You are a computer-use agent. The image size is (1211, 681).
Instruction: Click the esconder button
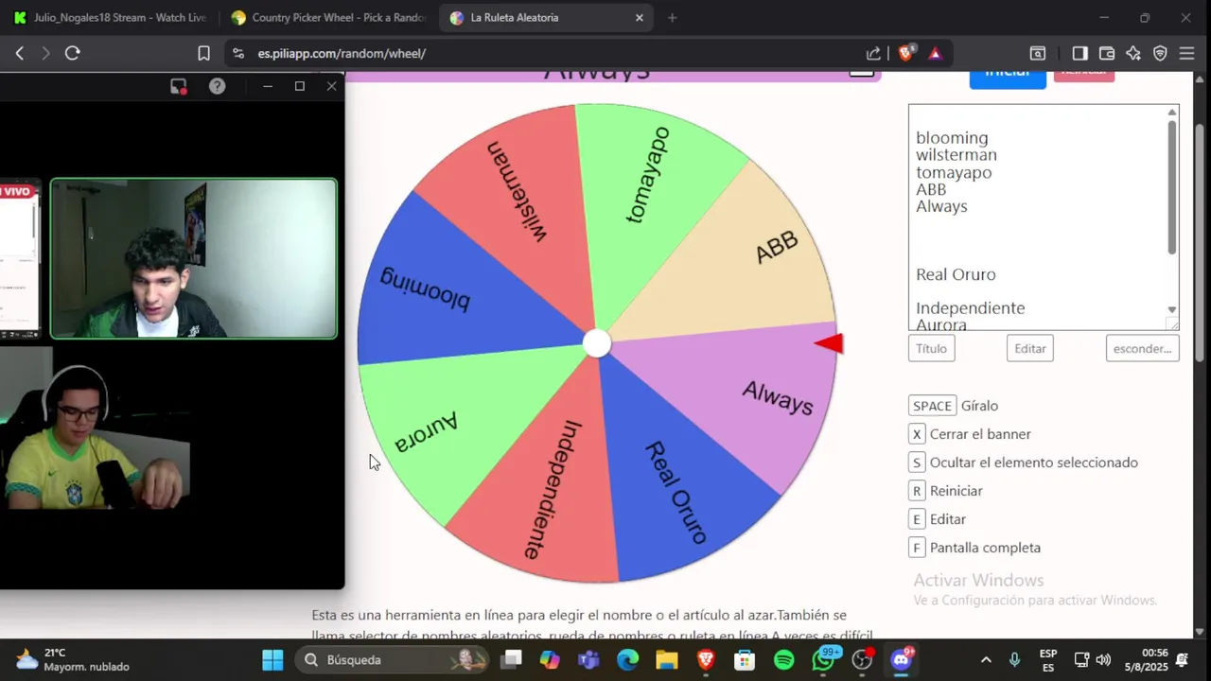1142,348
